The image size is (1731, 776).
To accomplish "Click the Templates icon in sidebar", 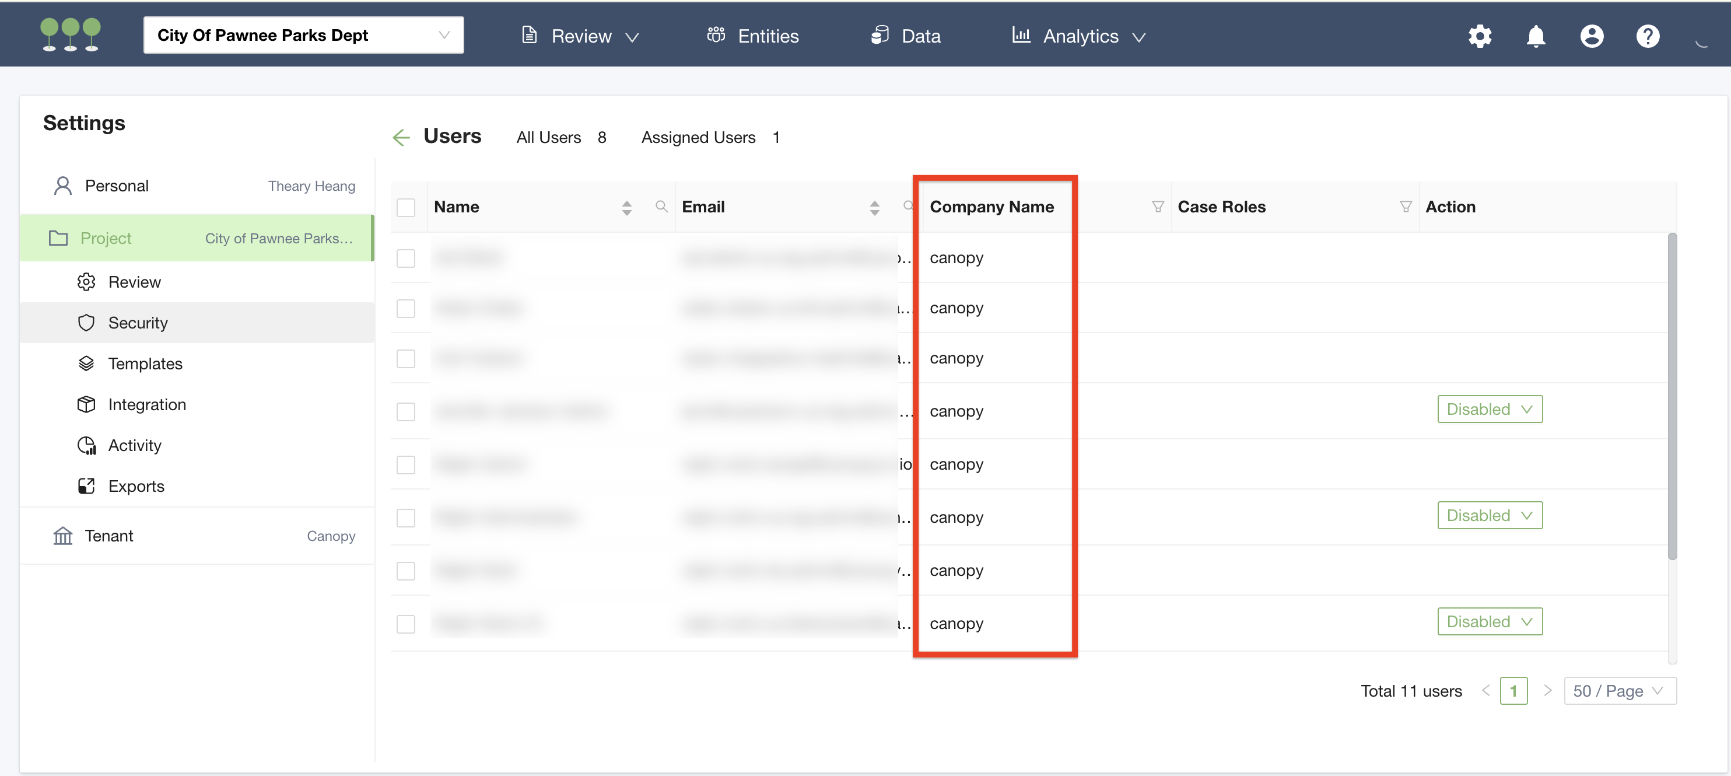I will tap(87, 363).
